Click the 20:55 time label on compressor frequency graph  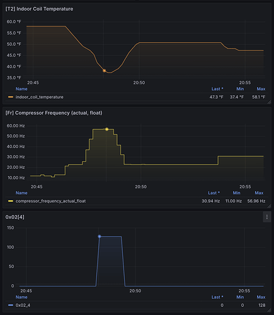click(x=245, y=186)
